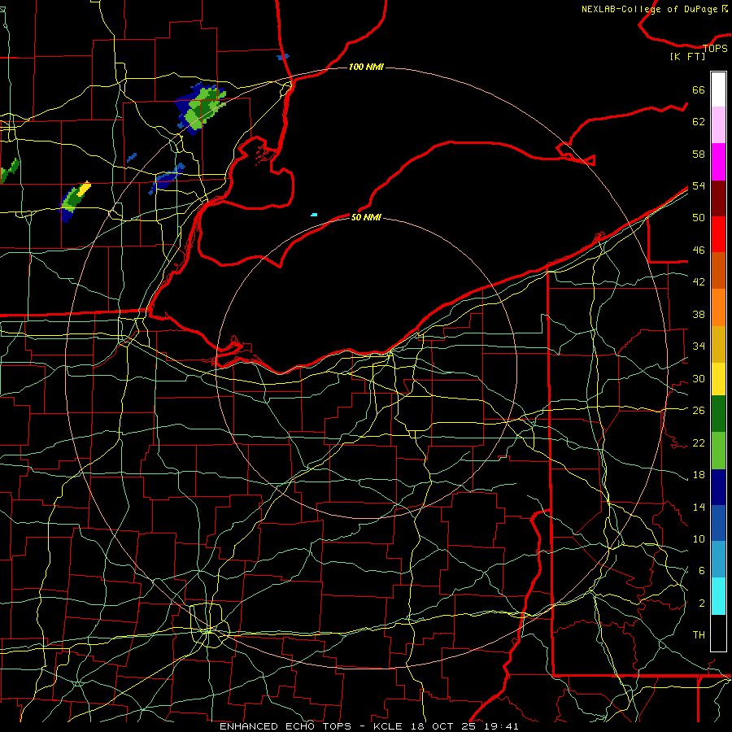The image size is (732, 732).
Task: Pick the light blue legend swatch
Action: 718,560
